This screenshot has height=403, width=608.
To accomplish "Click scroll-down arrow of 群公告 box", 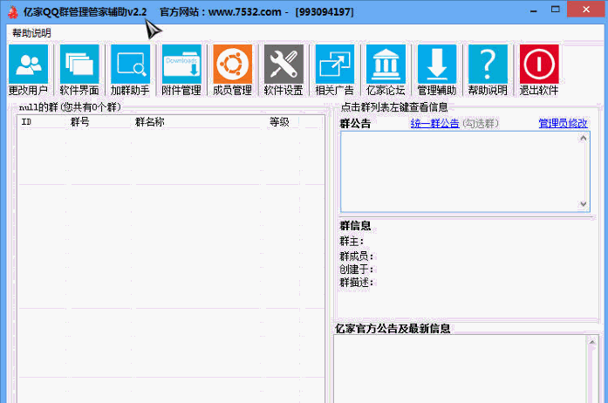I will (x=584, y=204).
